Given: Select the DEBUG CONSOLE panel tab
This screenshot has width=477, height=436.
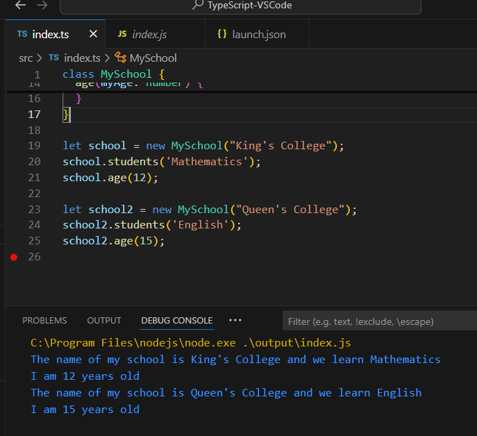Looking at the screenshot, I should pos(177,320).
